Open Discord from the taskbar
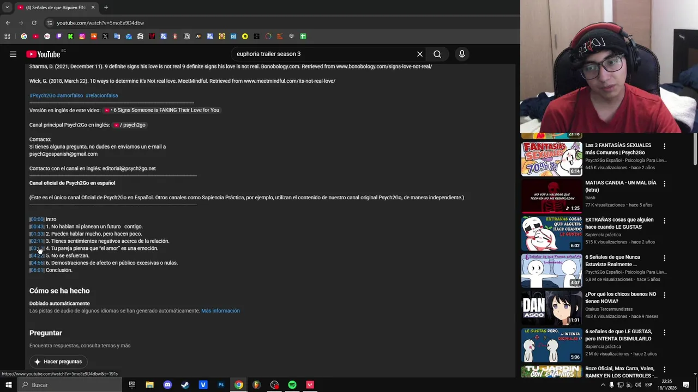 tap(167, 385)
